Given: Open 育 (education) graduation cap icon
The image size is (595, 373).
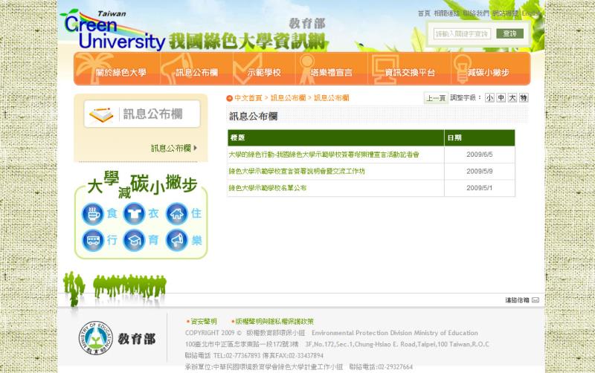Looking at the screenshot, I should 134,240.
